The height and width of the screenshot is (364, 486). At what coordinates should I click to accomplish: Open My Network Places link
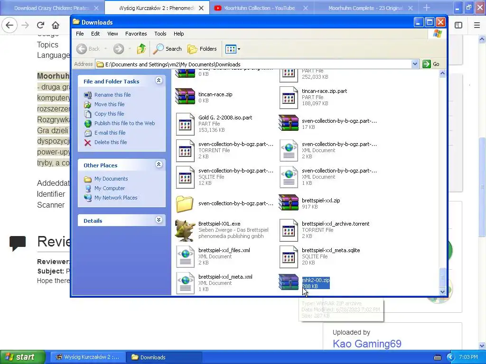116,198
